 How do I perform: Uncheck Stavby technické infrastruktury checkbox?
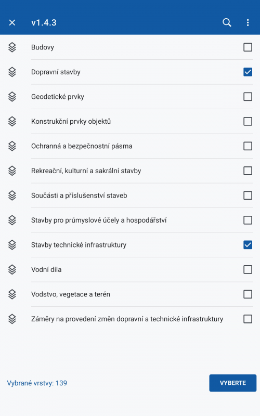click(248, 245)
